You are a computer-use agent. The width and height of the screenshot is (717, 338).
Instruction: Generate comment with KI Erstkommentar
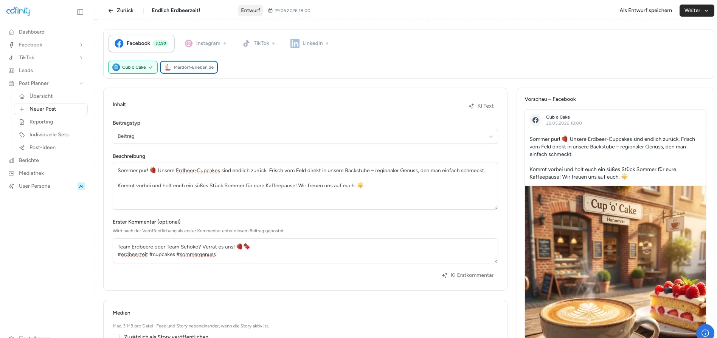[468, 275]
